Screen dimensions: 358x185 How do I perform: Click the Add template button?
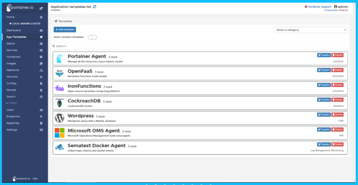65,29
